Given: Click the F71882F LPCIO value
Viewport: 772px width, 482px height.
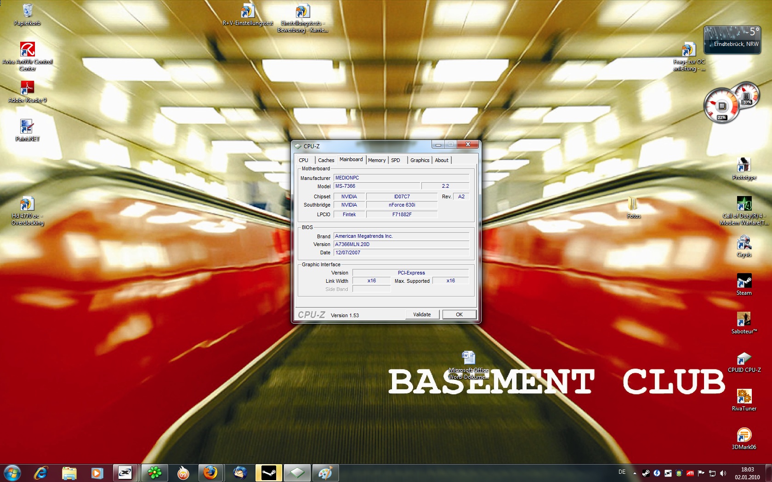Looking at the screenshot, I should coord(402,214).
